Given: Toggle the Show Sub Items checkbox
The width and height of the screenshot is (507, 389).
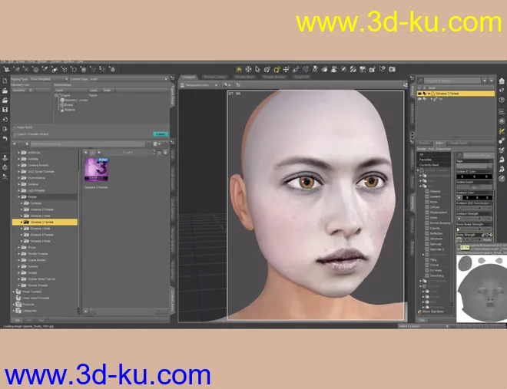Looking at the screenshot, I should click(419, 312).
